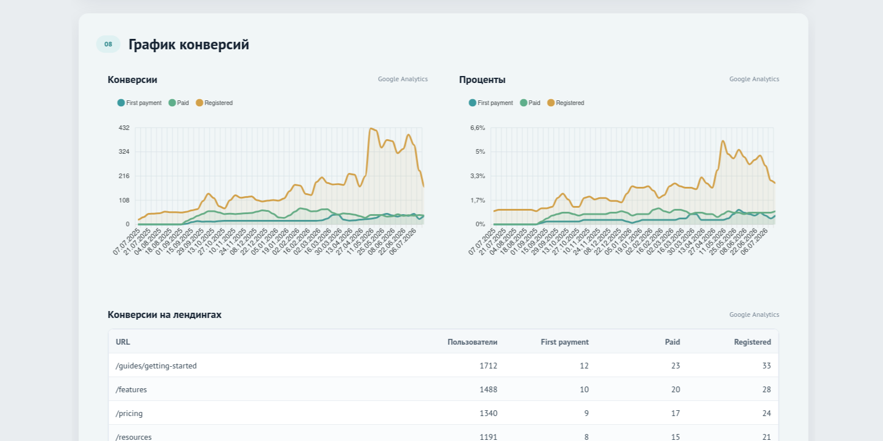Click the 216 y-axis label on Конверсии chart
The image size is (883, 441).
[124, 176]
